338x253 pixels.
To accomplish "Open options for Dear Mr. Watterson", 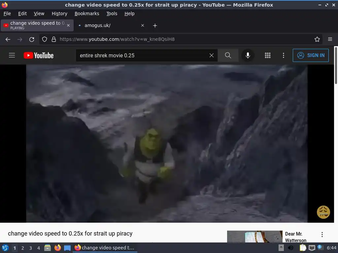I will [x=322, y=235].
